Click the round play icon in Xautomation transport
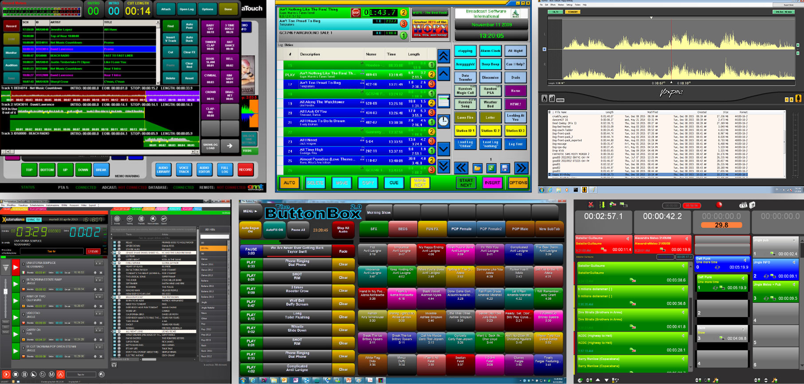The image size is (804, 384). pyautogui.click(x=6, y=375)
